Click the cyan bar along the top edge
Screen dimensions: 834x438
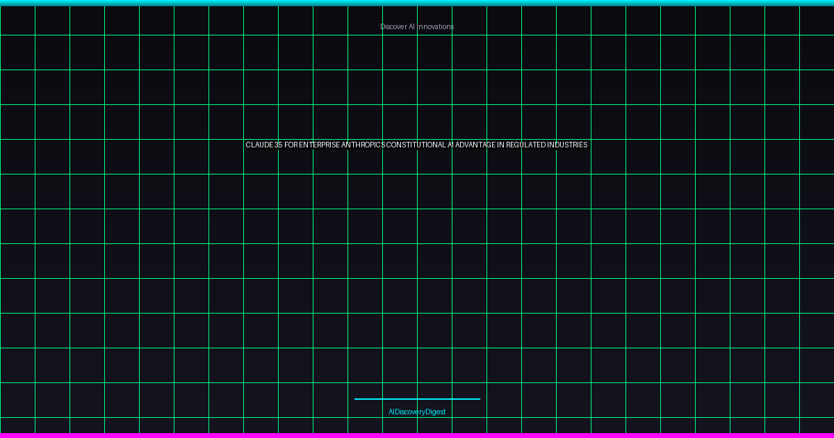[x=417, y=3]
